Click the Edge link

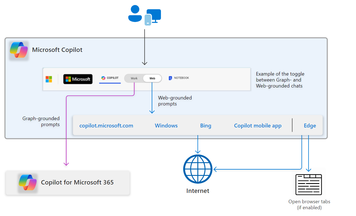(310, 126)
